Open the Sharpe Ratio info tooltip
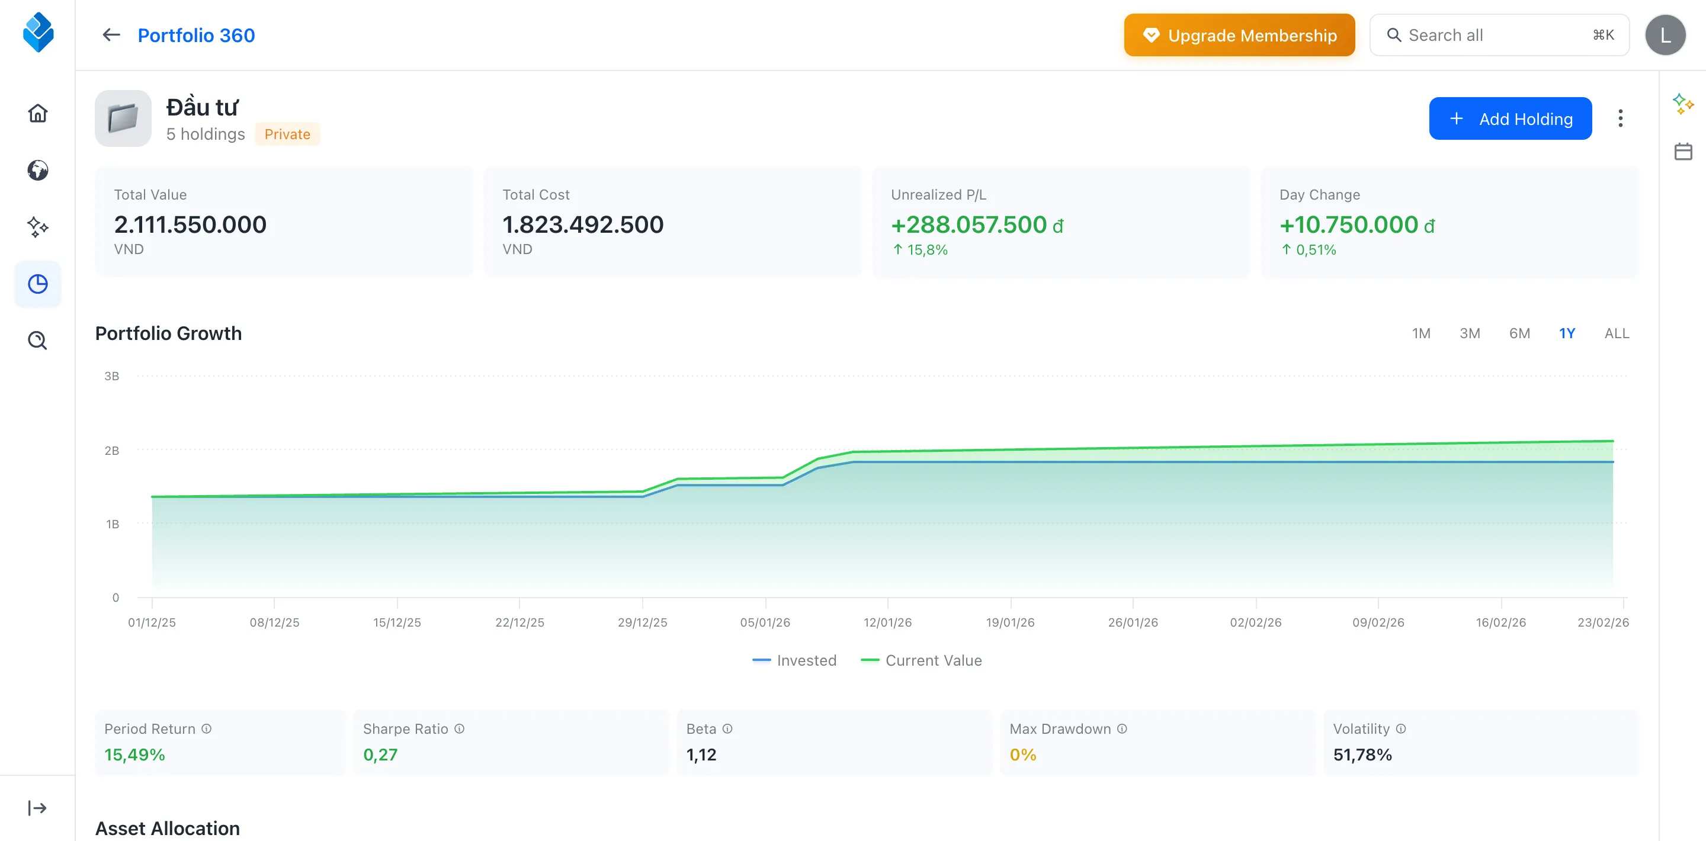The height and width of the screenshot is (841, 1706). coord(460,728)
